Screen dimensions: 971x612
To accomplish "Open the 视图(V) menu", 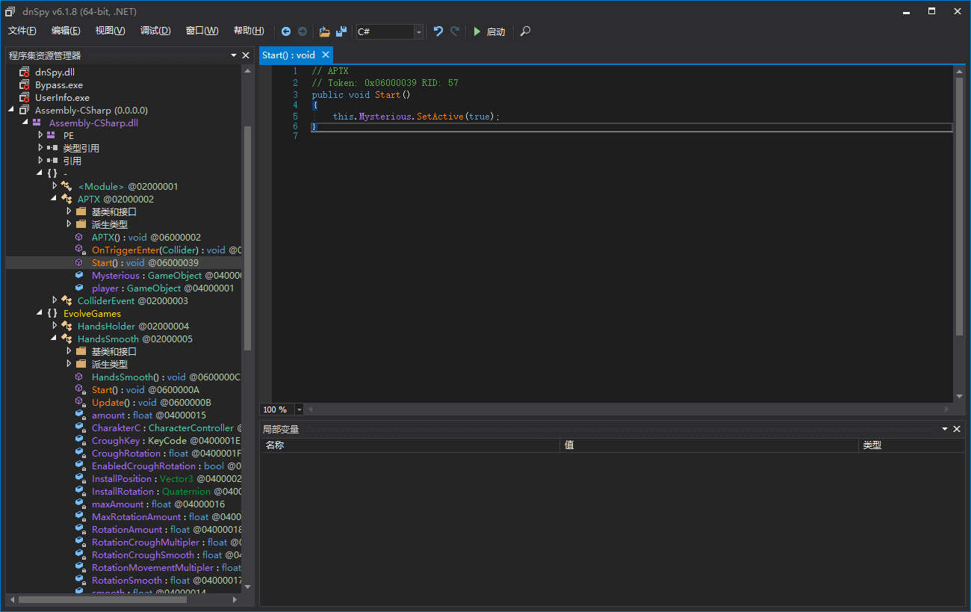I will (110, 31).
